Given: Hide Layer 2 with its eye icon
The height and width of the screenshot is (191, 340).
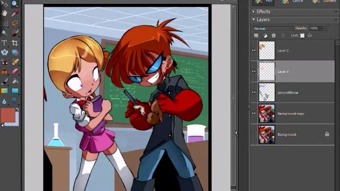Looking at the screenshot, I should pos(254,50).
